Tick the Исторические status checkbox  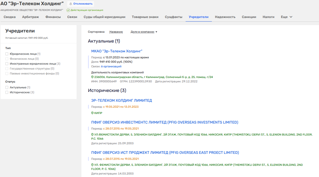click(x=7, y=92)
